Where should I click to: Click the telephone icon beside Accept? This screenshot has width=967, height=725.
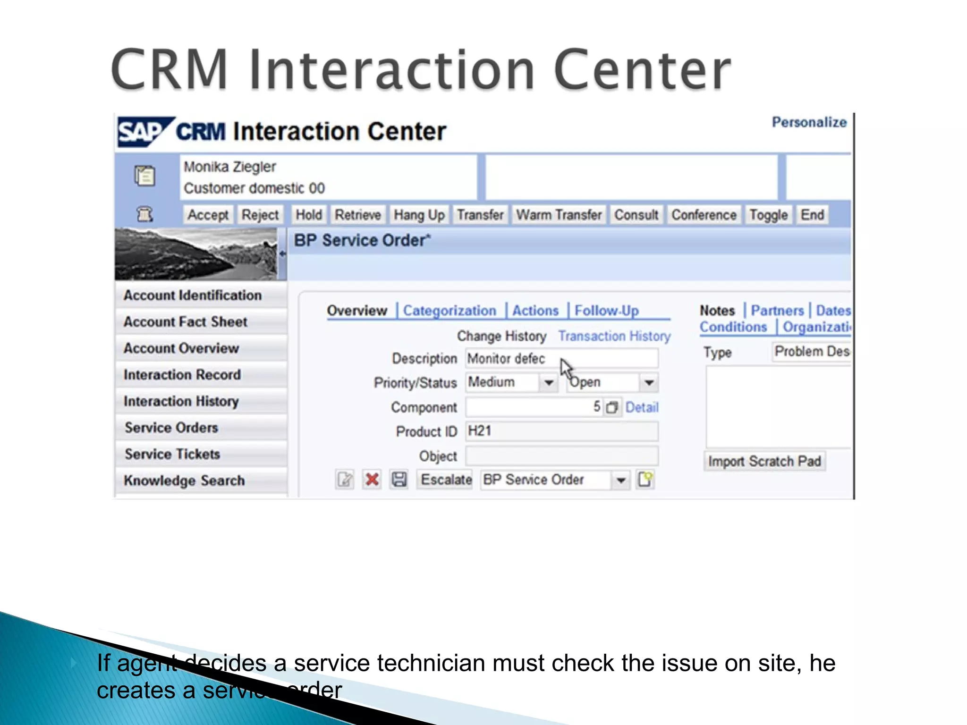click(144, 215)
